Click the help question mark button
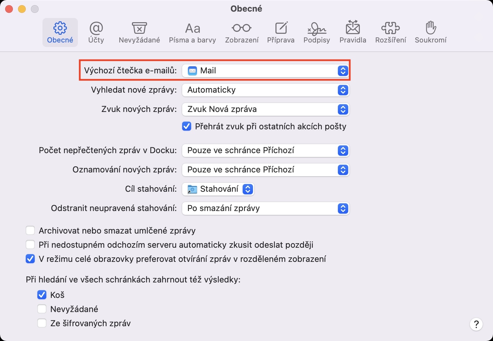Image resolution: width=493 pixels, height=341 pixels. pyautogui.click(x=476, y=324)
